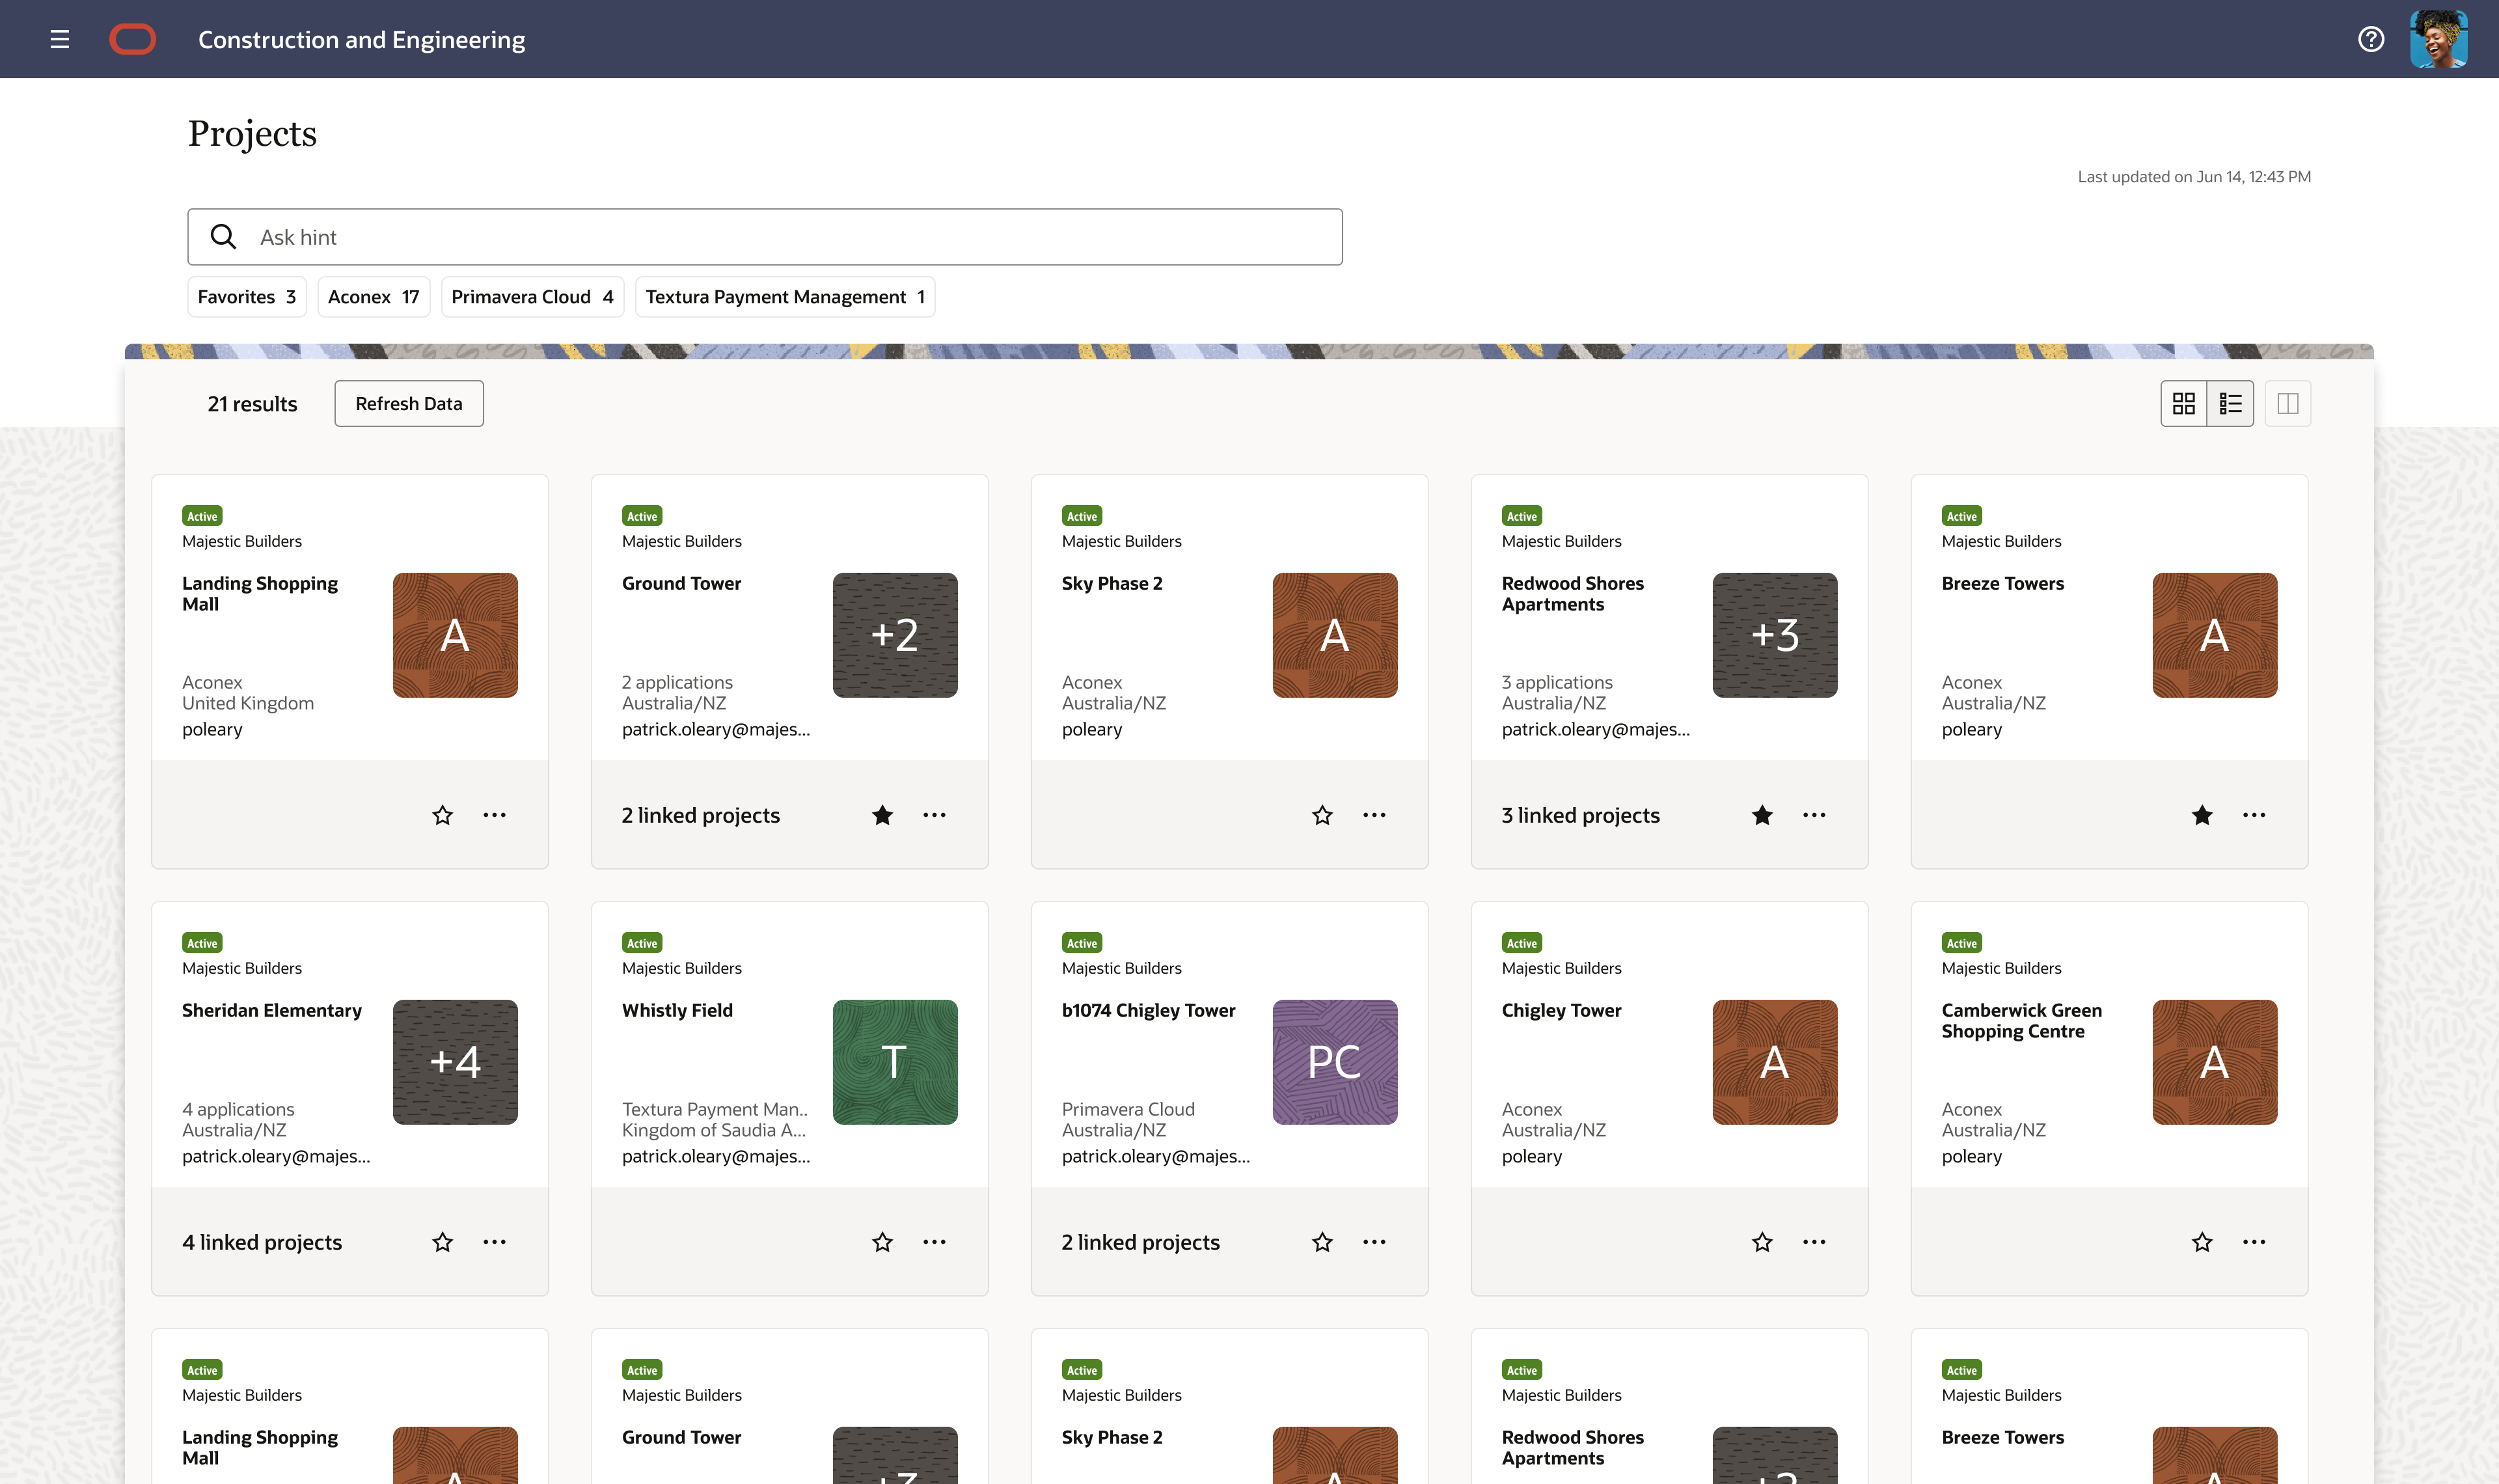Click Landing Shopping Mall Aconex tile in first row
Viewport: 2499px width, 1484px height.
pos(455,635)
